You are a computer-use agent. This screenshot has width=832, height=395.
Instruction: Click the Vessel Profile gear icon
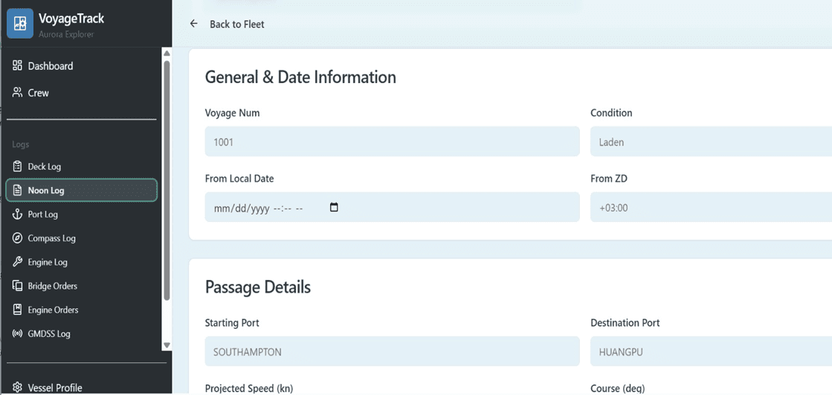[x=17, y=388]
